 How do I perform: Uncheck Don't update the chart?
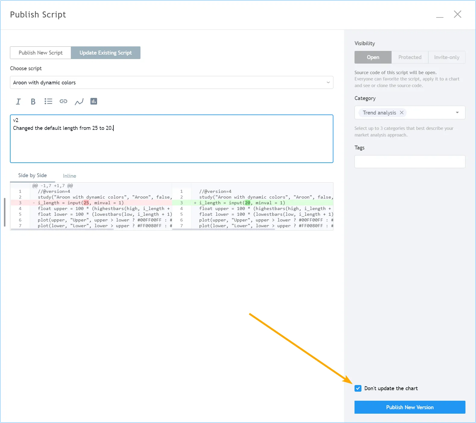pyautogui.click(x=358, y=388)
